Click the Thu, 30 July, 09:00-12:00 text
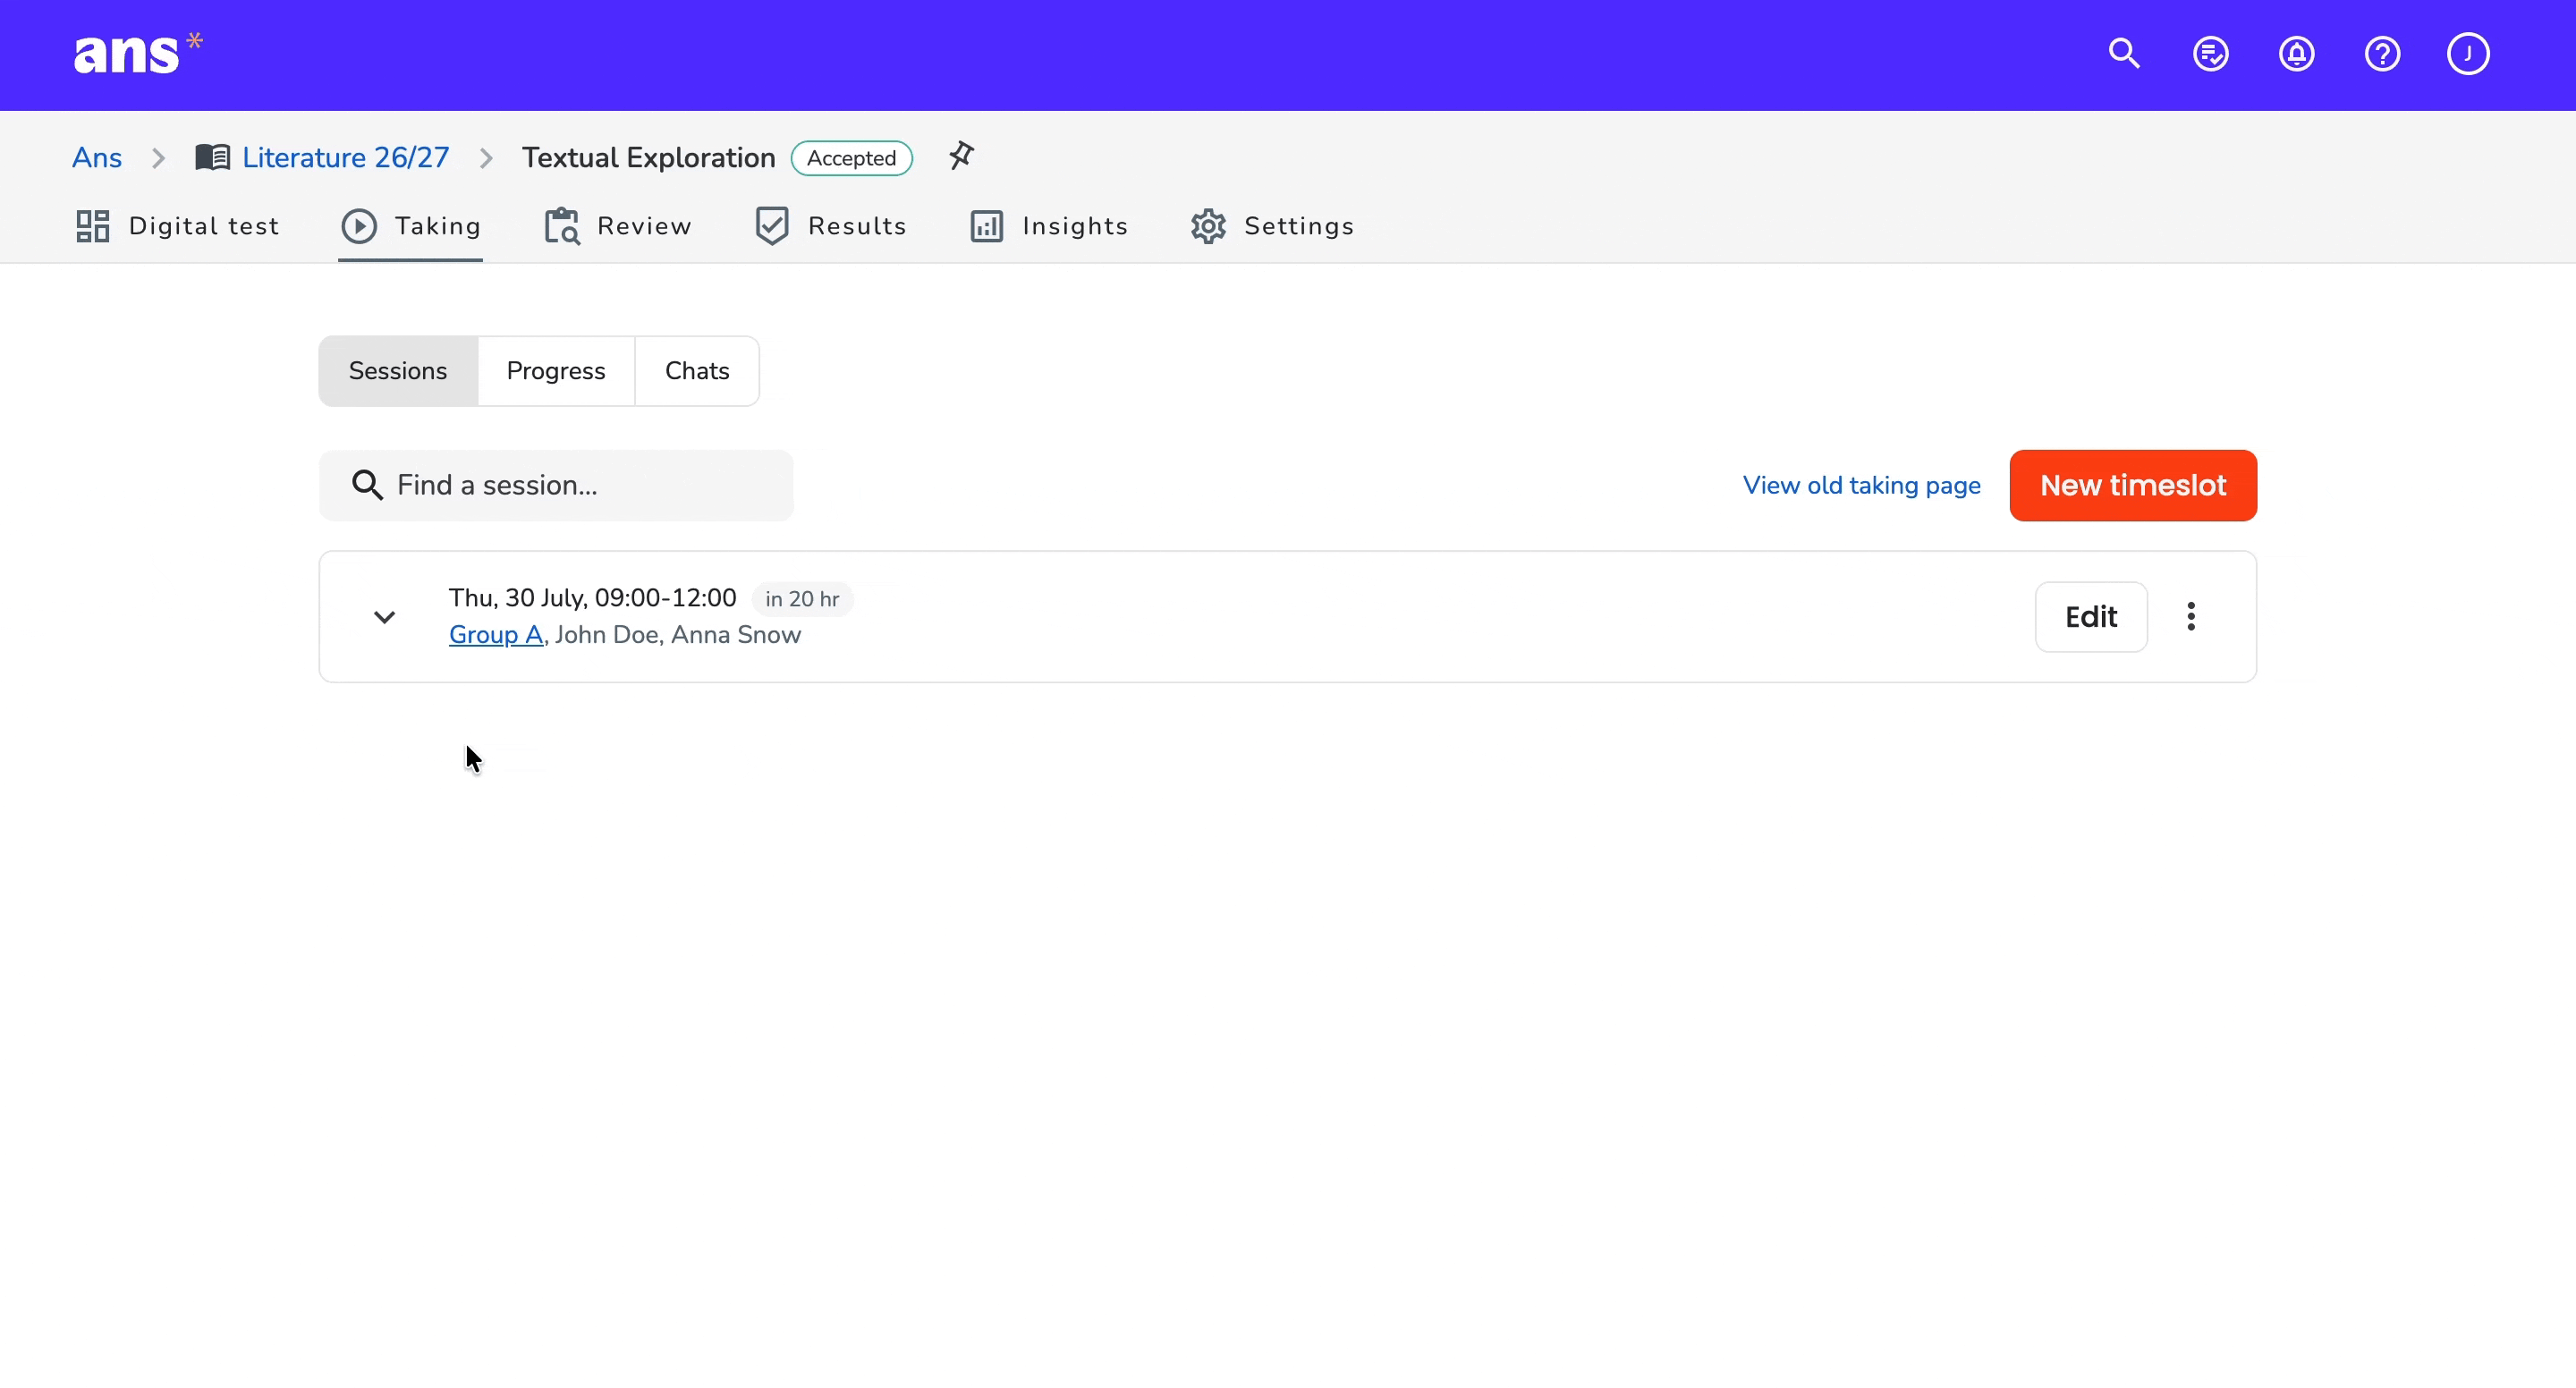The image size is (2576, 1388). [592, 598]
